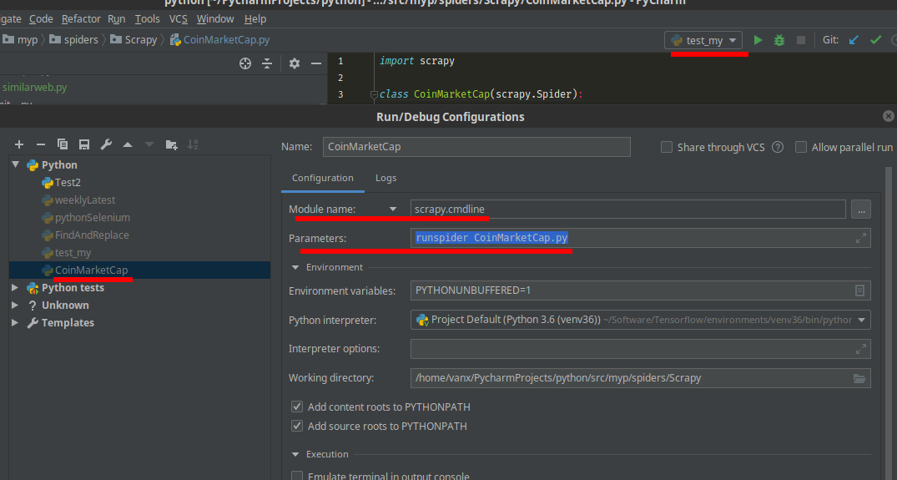Update project via blue Git arrow icon
897x480 pixels.
tap(854, 40)
